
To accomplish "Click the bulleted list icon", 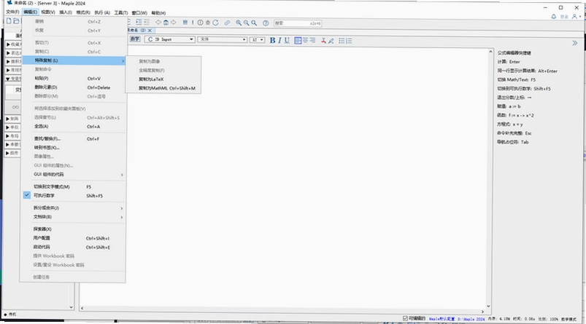I will 342,40.
